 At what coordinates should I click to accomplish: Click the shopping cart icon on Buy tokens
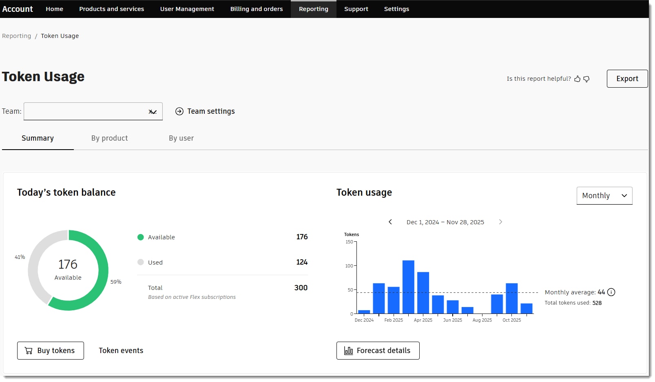click(29, 350)
